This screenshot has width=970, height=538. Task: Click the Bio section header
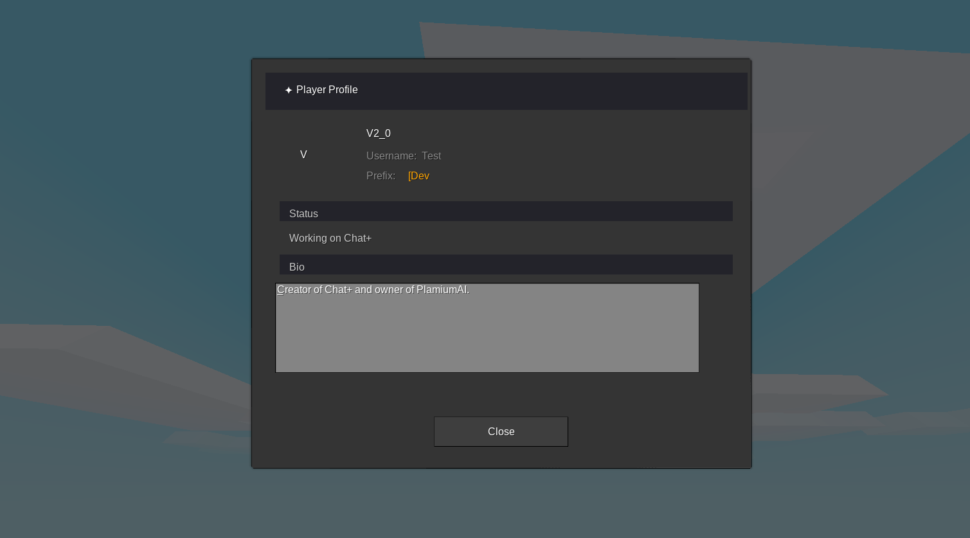tap(297, 267)
